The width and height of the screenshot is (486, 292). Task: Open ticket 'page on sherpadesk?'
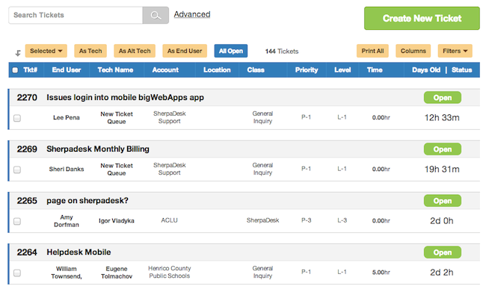pos(87,201)
